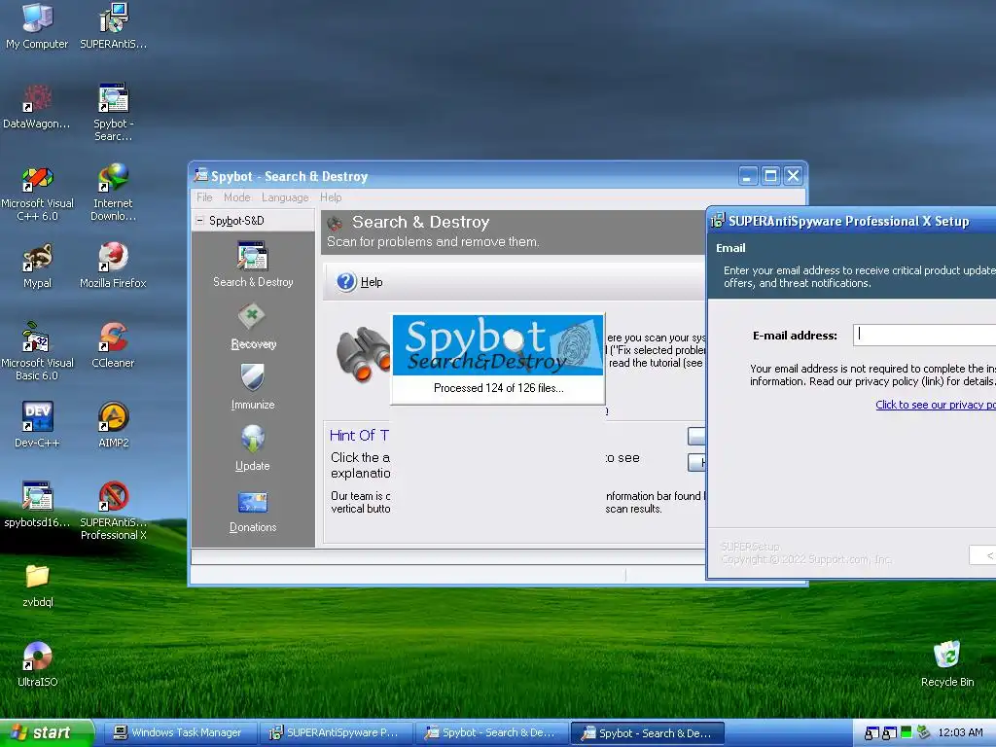996x747 pixels.
Task: Click the binoculars icon in Spybot
Action: [363, 354]
